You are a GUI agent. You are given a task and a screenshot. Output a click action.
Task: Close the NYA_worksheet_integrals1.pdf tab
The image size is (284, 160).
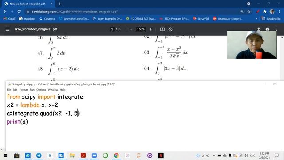(x=51, y=4)
